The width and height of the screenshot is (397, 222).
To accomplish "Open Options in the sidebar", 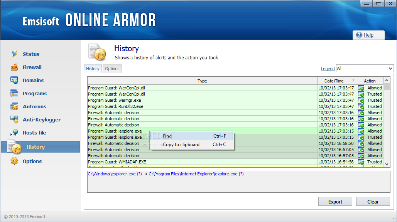I will [32, 161].
